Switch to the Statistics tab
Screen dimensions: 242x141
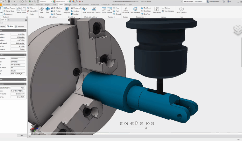pos(20,26)
